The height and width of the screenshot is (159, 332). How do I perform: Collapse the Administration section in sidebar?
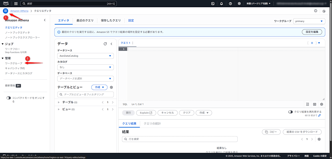point(3,58)
